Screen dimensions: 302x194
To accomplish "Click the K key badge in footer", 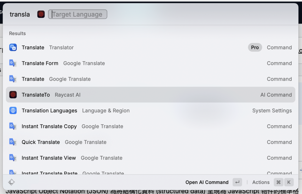I will [289, 182].
